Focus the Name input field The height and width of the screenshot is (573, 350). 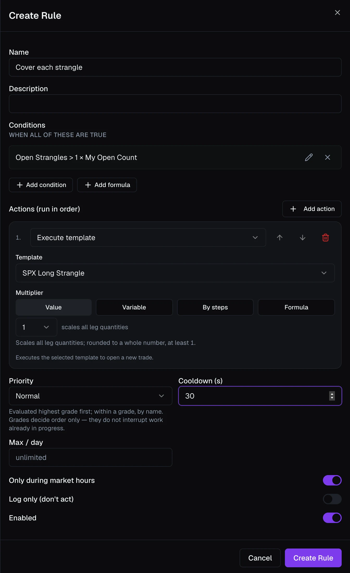175,67
